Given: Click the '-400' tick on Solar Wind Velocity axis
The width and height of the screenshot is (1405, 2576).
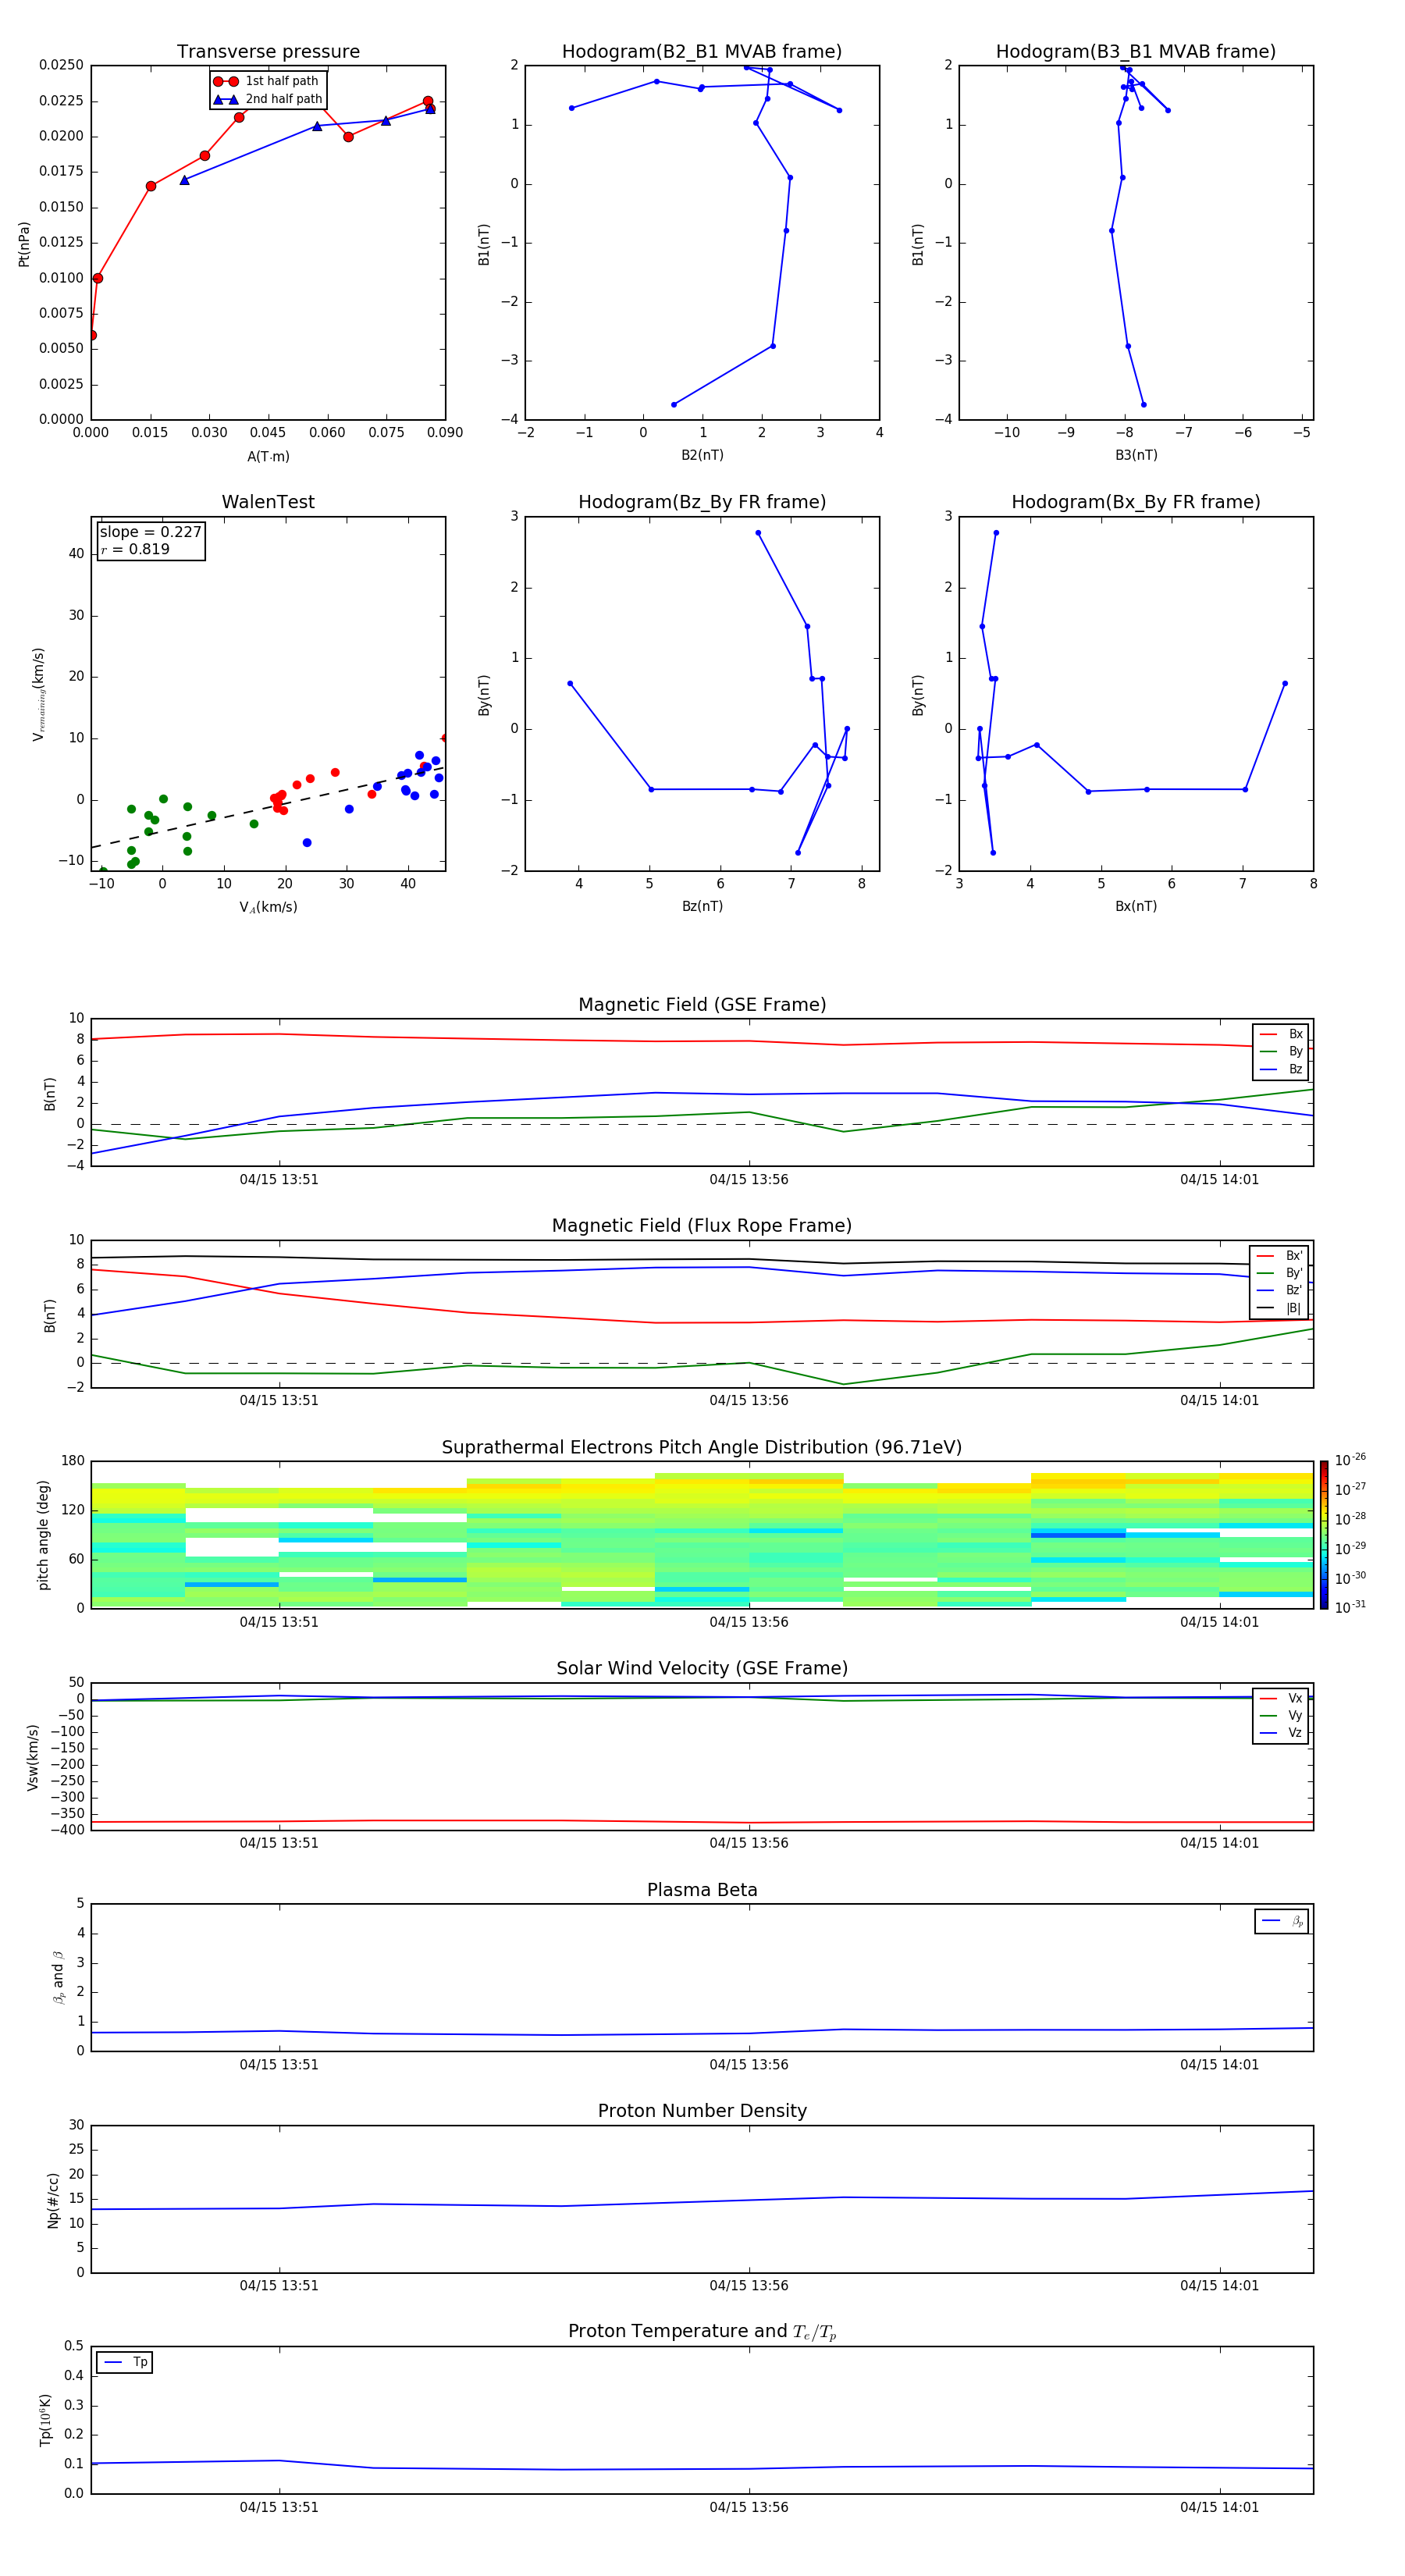Looking at the screenshot, I should [x=68, y=1830].
